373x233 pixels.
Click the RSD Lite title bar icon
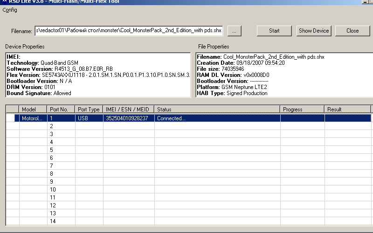tap(4, 2)
